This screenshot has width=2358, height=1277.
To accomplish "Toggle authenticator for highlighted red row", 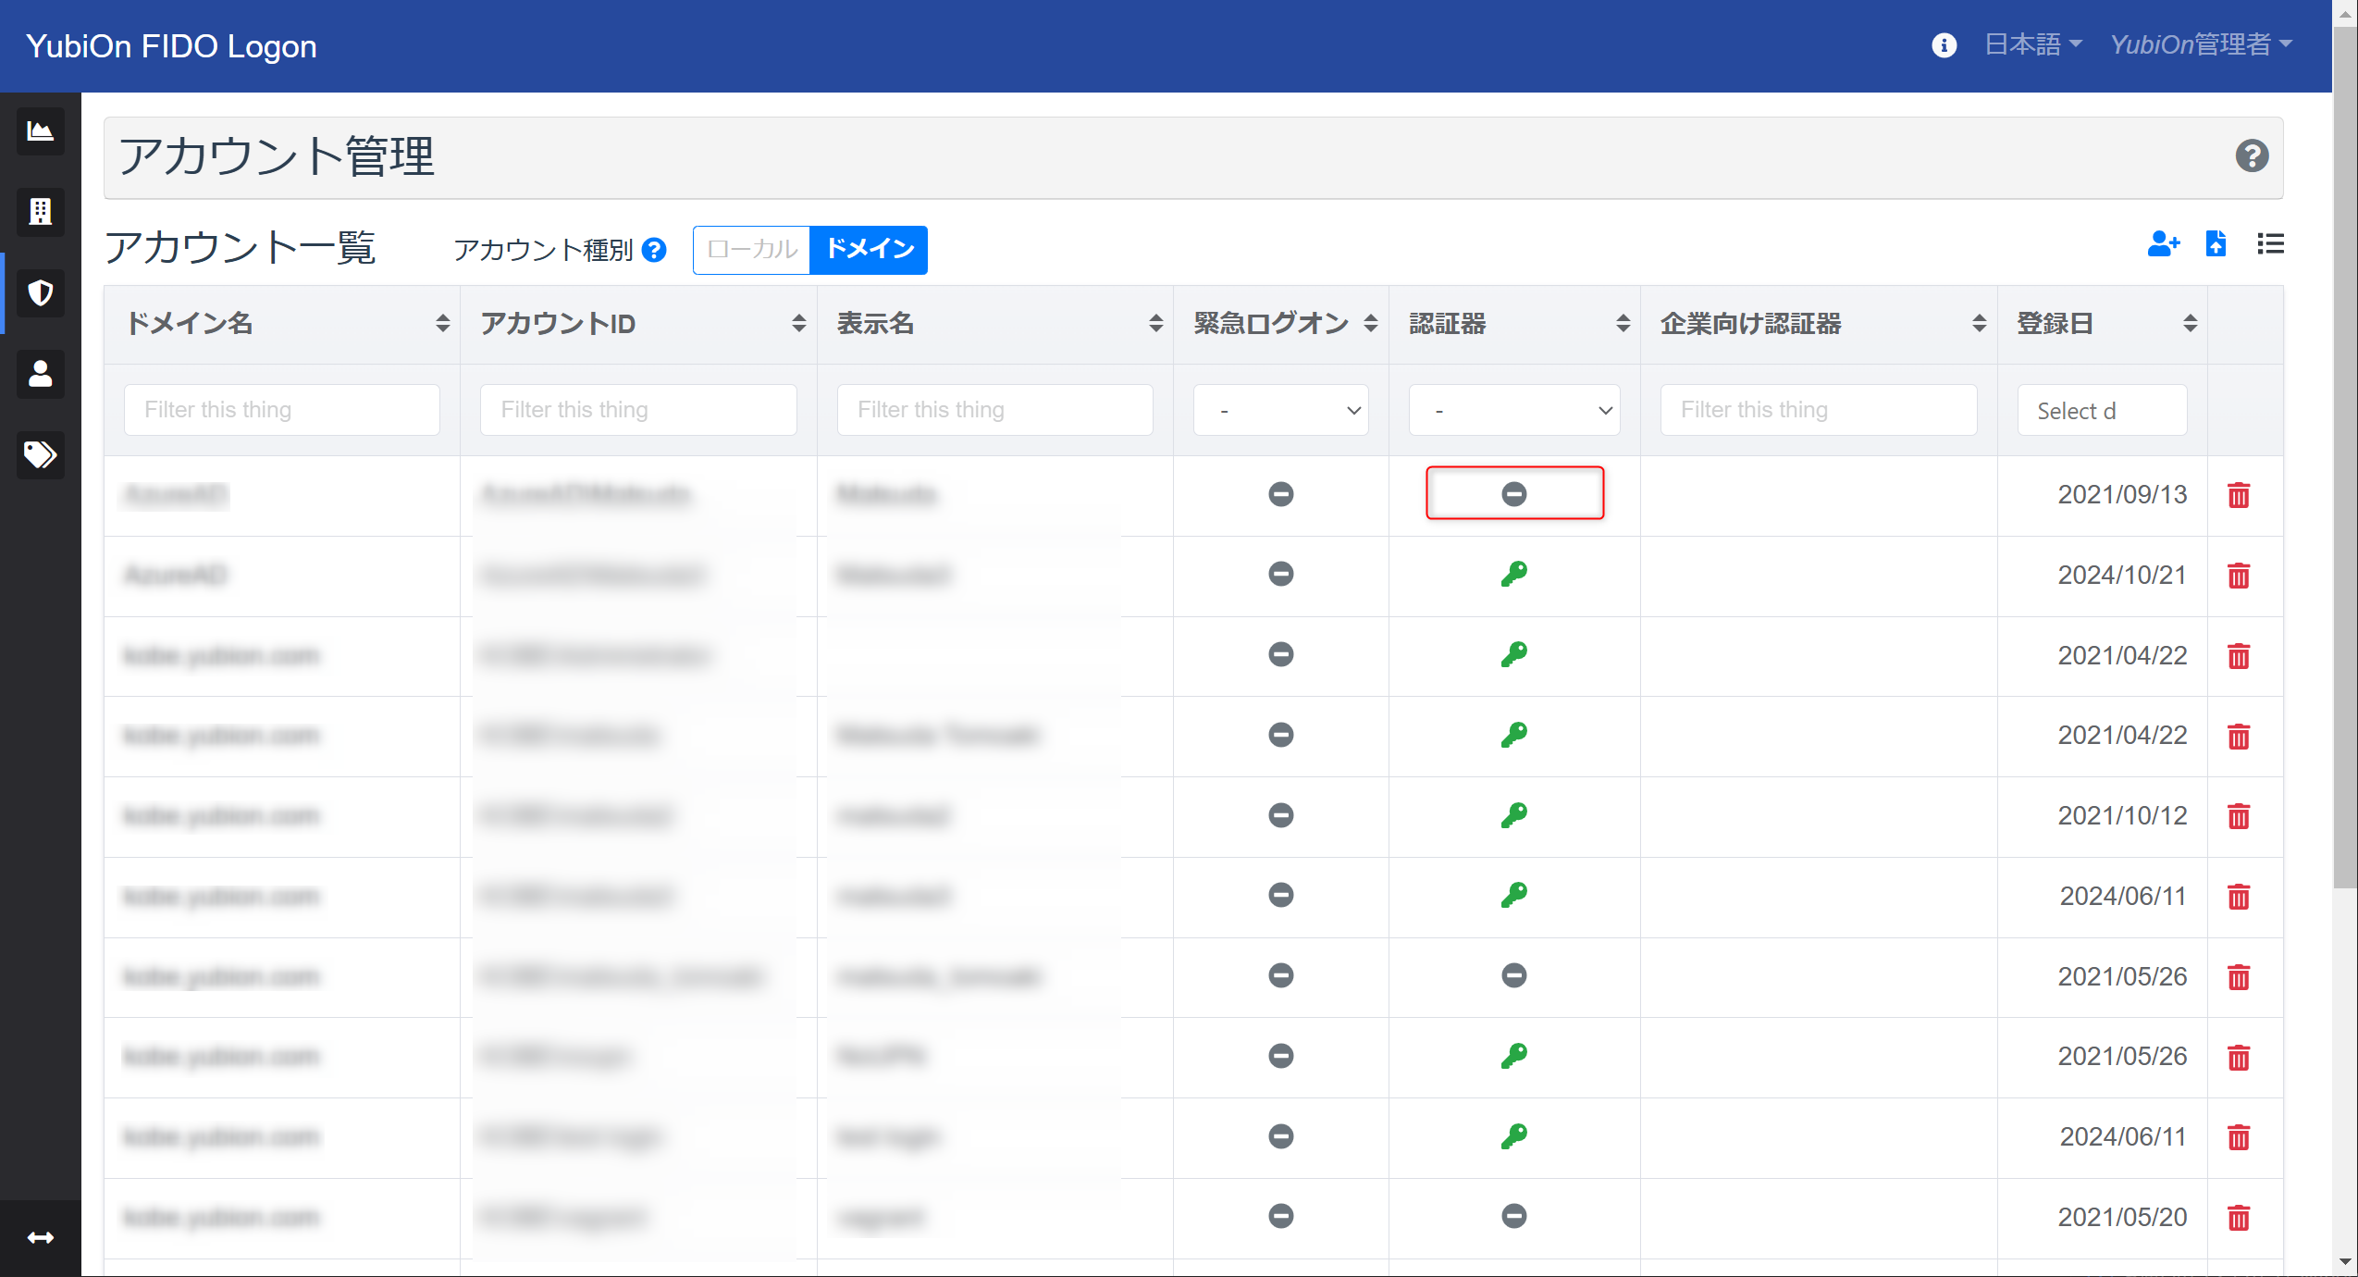I will [x=1513, y=494].
